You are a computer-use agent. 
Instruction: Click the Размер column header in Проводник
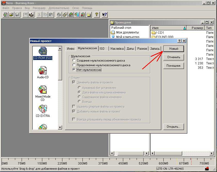pos(195,28)
